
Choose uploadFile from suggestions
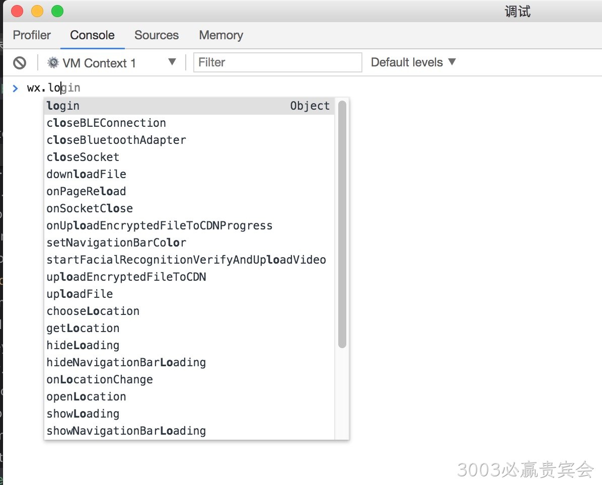[189, 294]
